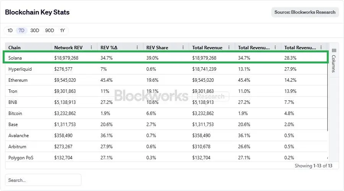Viewport: 344px width, 191px height.
Task: Focus the Search input field
Action: pyautogui.click(x=43, y=180)
